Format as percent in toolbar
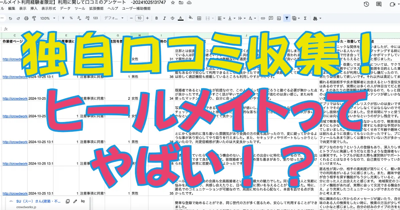This screenshot has height=210, width=400. tap(72, 18)
